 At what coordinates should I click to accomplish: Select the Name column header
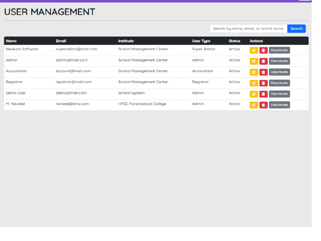(x=11, y=41)
